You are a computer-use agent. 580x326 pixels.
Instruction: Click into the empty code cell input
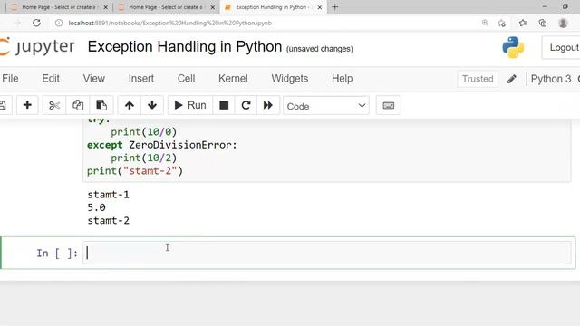(x=327, y=253)
